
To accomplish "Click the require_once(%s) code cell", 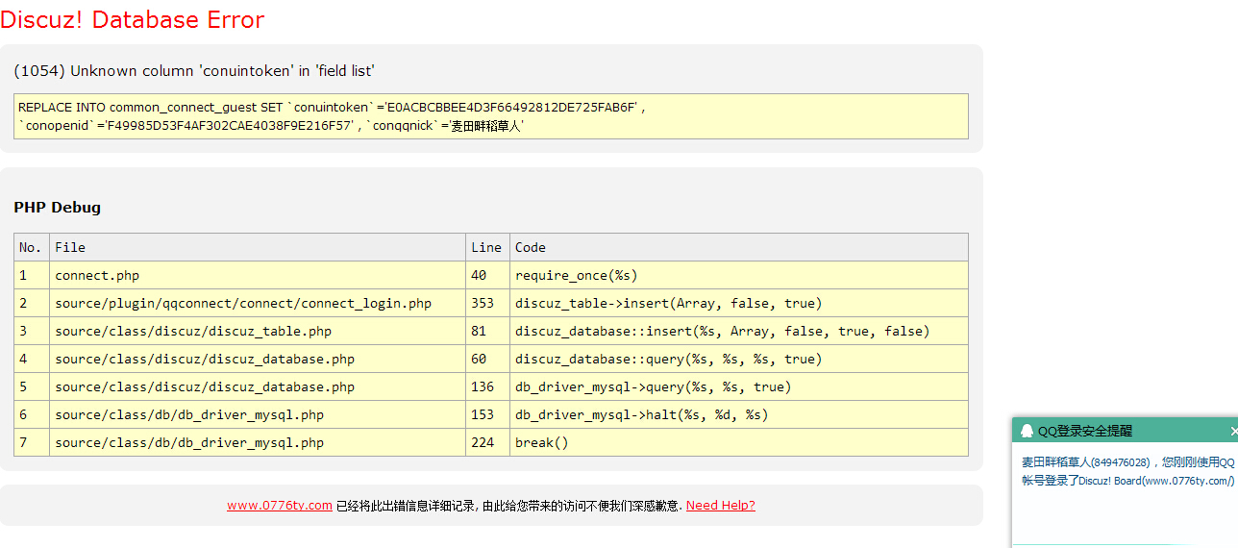I will [577, 276].
